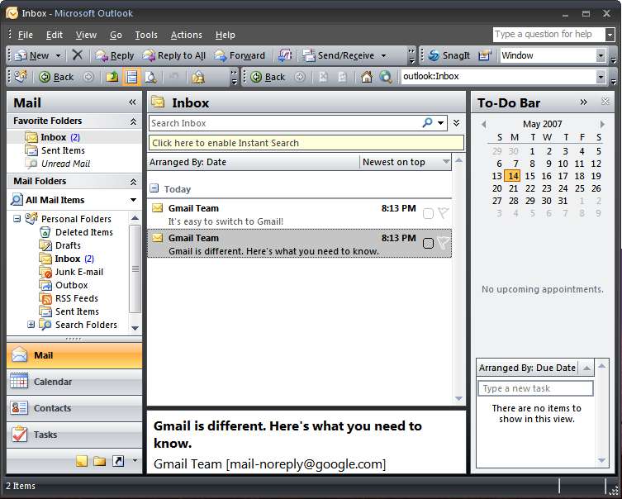Click Reply to All
622x499 pixels.
(174, 55)
